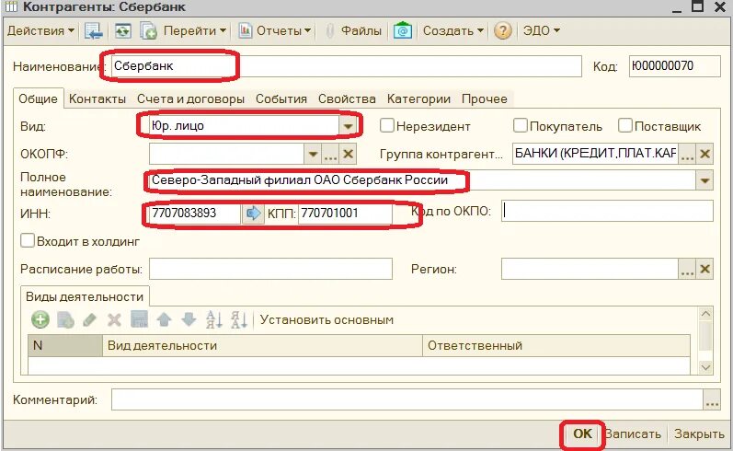Open the Отчеты dropdown menu
Viewport: 733px width, 451px height.
click(x=283, y=31)
